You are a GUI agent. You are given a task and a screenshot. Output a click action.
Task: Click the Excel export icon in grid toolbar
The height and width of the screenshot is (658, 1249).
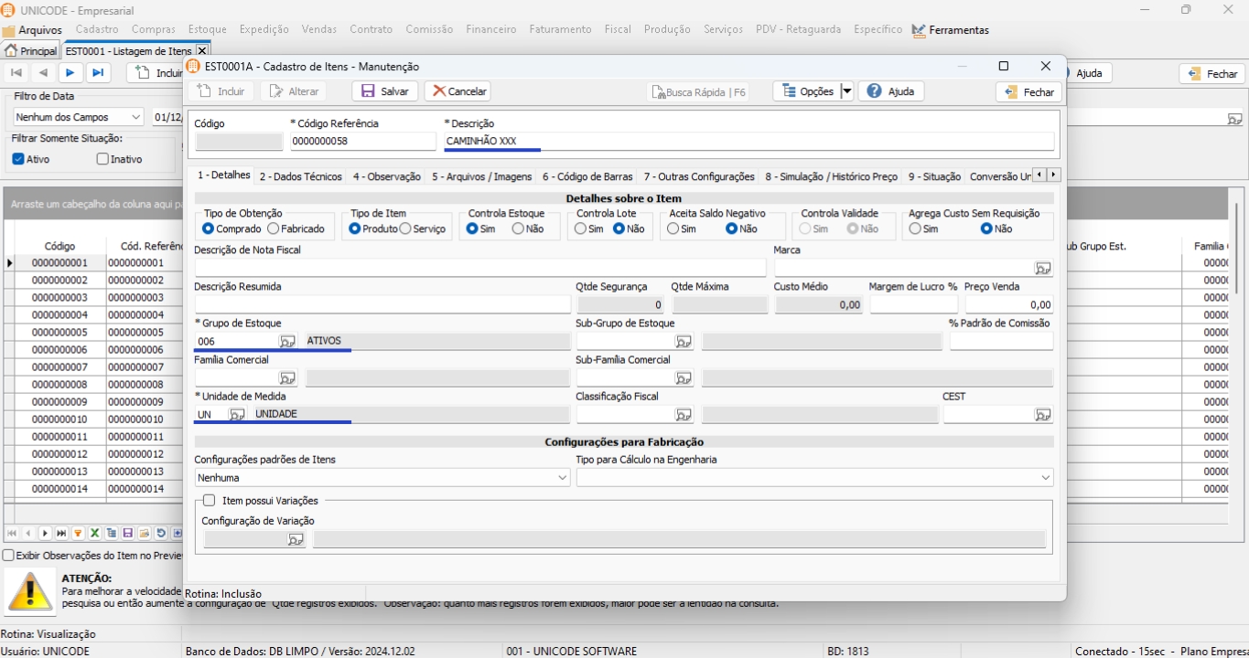point(94,534)
